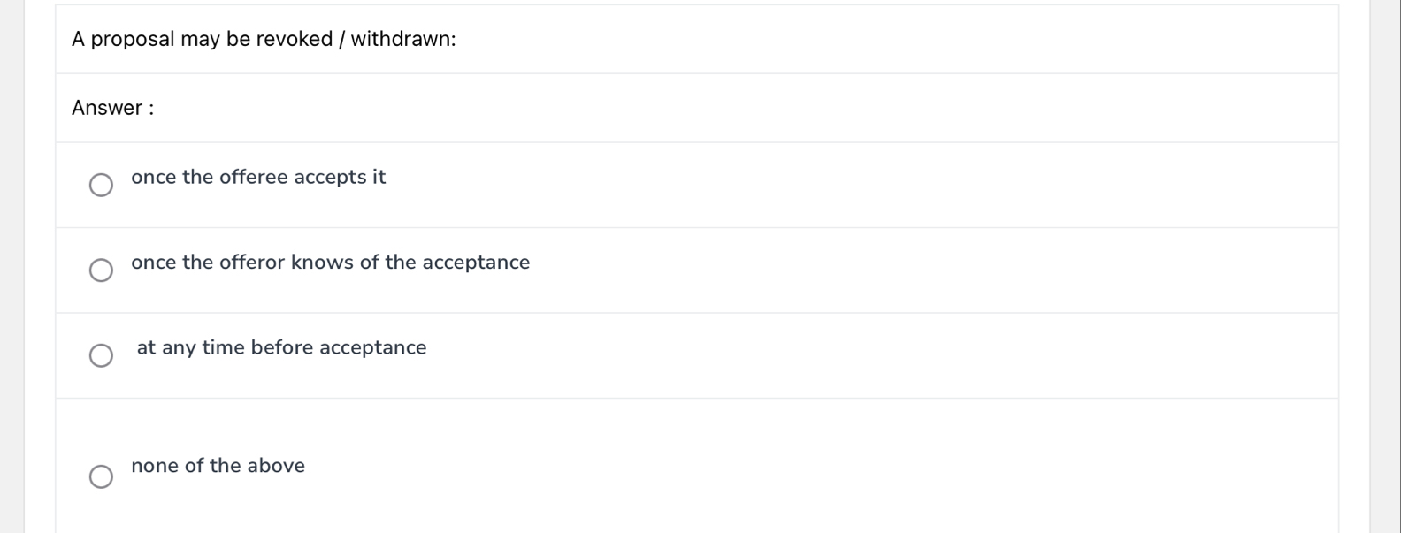Mark the 'none of the above' radio button
Viewport: 1401px width, 533px height.
coord(101,477)
